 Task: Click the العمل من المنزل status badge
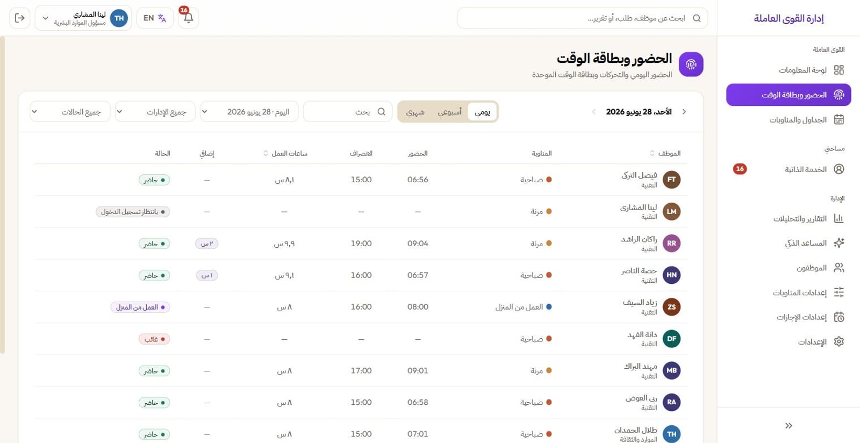pyautogui.click(x=140, y=308)
